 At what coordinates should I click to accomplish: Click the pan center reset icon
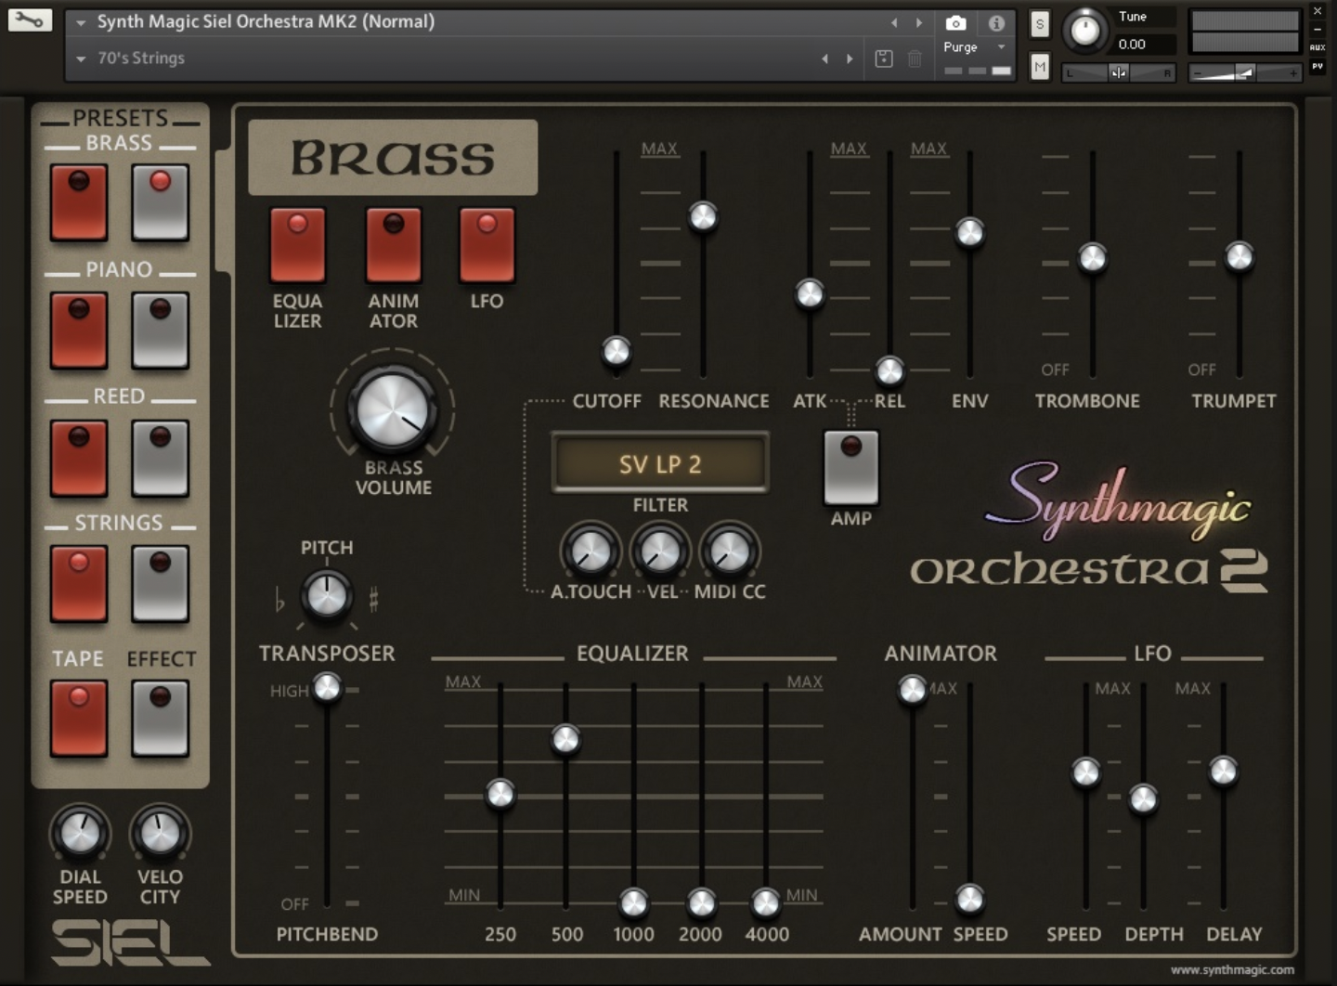tap(1119, 71)
